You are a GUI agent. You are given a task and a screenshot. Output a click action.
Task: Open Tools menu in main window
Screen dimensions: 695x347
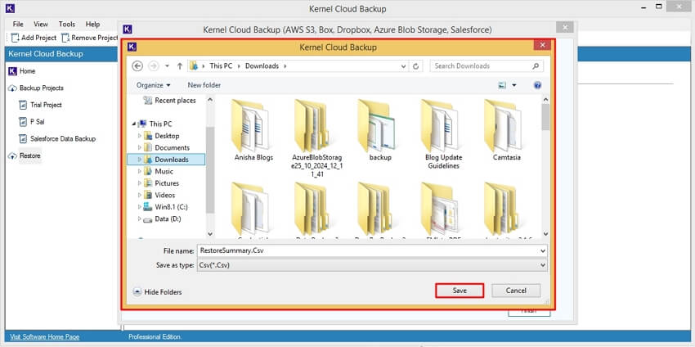pyautogui.click(x=67, y=24)
